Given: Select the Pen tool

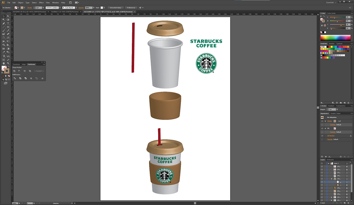Looking at the screenshot, I should point(4,23).
